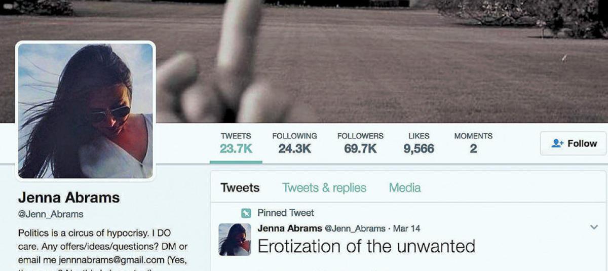This screenshot has height=271, width=608.
Task: Click the Jenna Abrams name in the pinned tweet
Action: coord(290,228)
